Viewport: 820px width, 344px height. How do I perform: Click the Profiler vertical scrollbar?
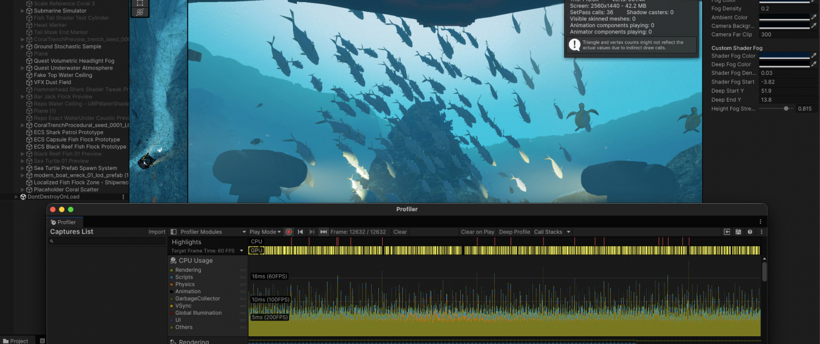point(764,271)
